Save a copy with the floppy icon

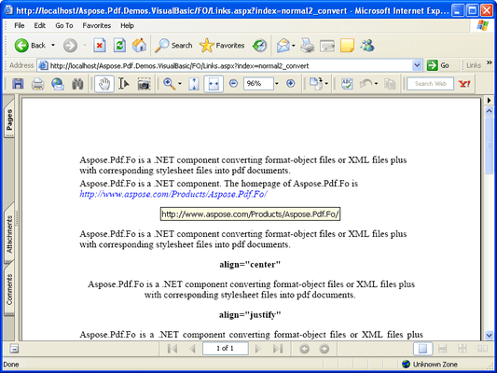[x=18, y=84]
